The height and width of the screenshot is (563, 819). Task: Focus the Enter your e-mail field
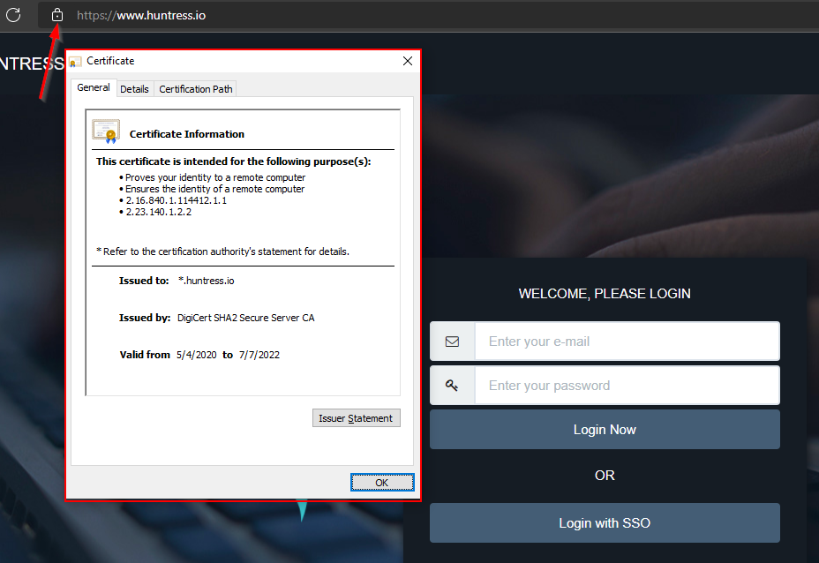tap(627, 342)
